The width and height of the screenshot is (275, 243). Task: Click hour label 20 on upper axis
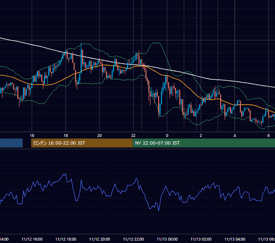point(99,136)
